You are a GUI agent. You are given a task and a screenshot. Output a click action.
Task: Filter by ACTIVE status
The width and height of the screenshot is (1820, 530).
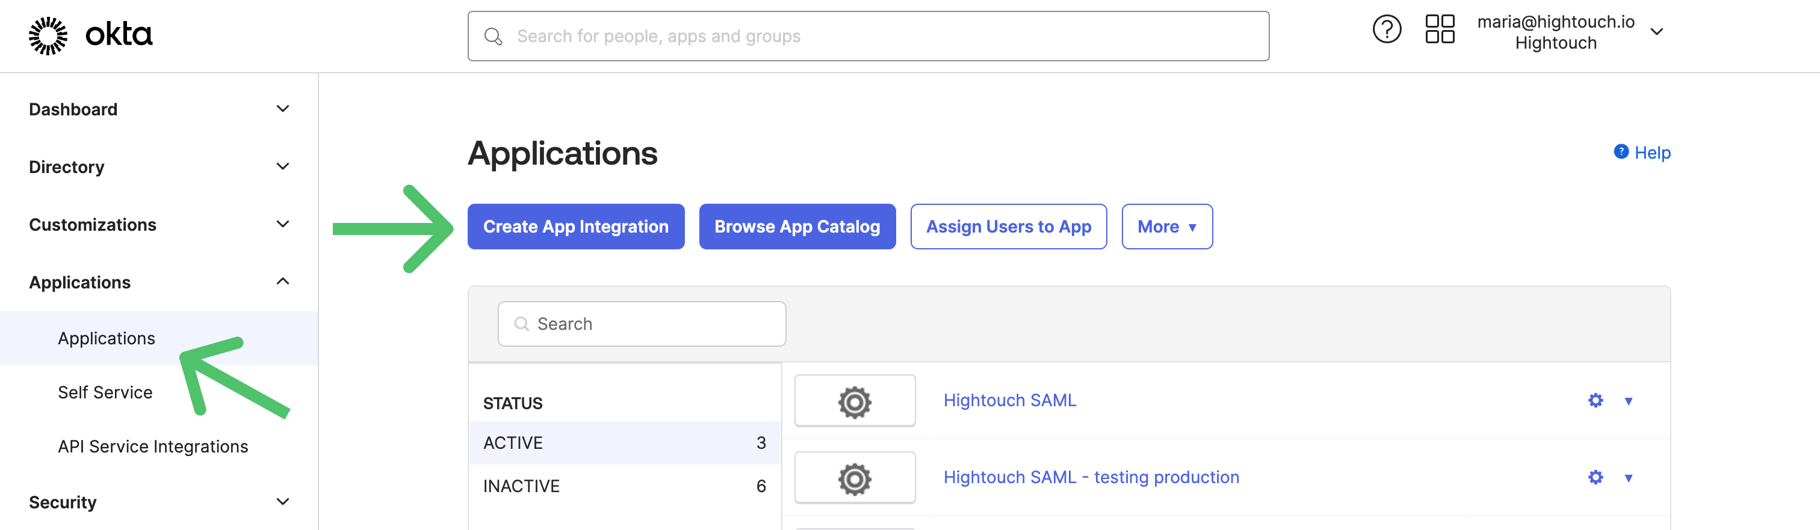click(x=624, y=443)
